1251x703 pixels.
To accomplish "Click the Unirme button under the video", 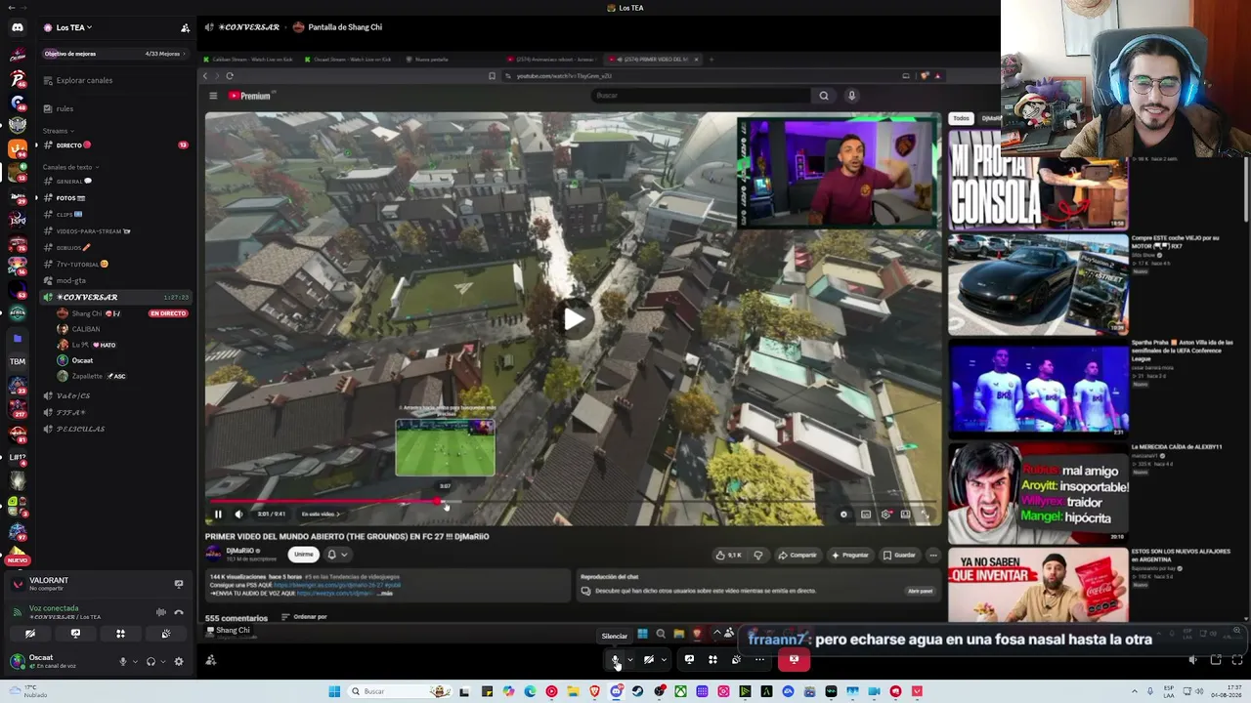I will pos(304,555).
